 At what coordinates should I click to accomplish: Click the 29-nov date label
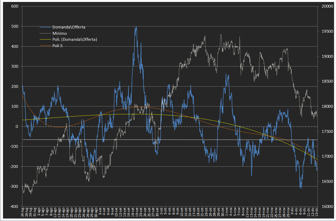[x=288, y=212]
